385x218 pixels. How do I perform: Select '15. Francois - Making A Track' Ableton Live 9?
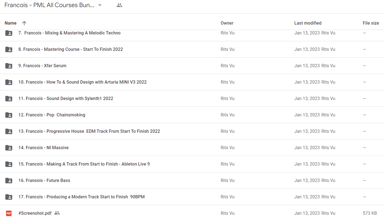pyautogui.click(x=84, y=164)
